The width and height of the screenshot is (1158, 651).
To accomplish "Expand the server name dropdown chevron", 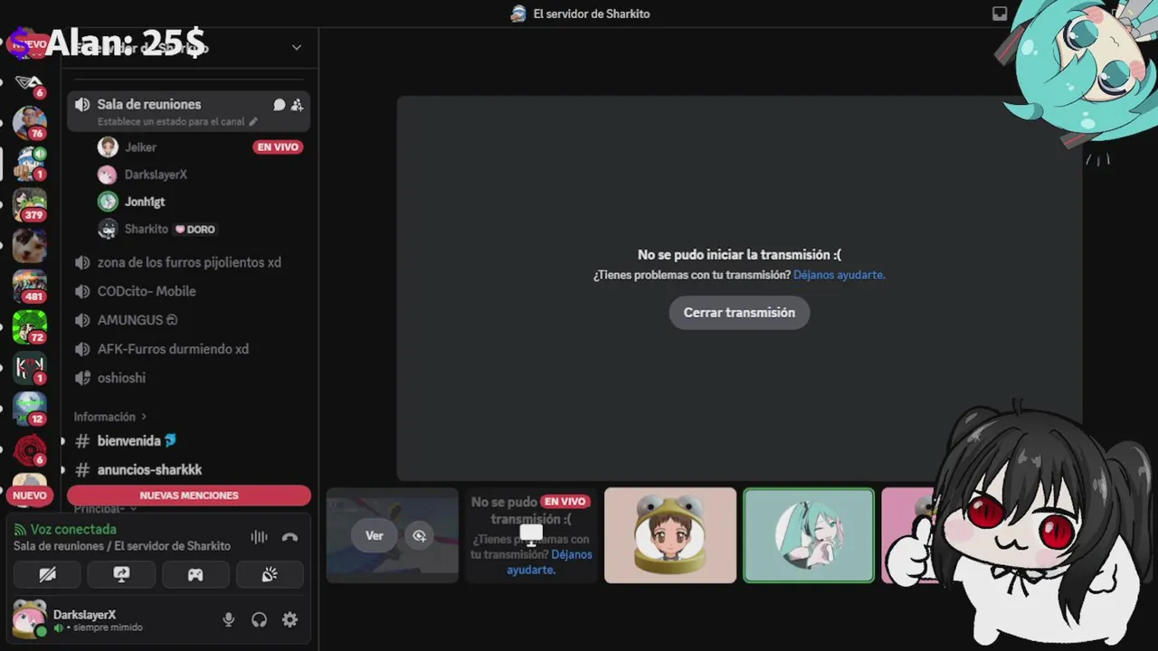I will (296, 47).
